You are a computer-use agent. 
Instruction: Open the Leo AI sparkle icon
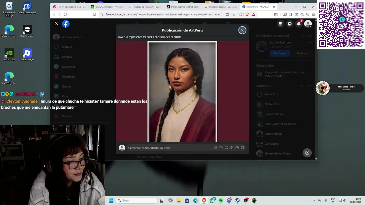tap(302, 15)
